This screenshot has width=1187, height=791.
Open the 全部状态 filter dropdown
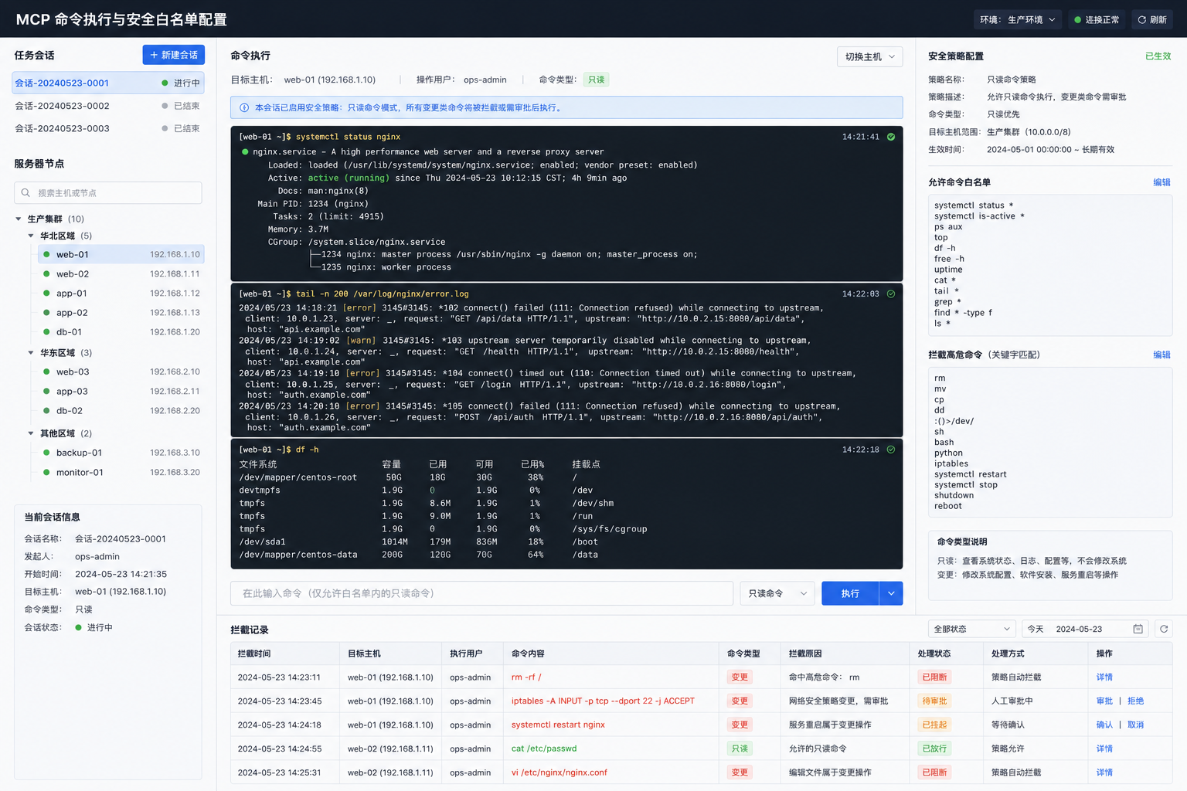coord(972,629)
